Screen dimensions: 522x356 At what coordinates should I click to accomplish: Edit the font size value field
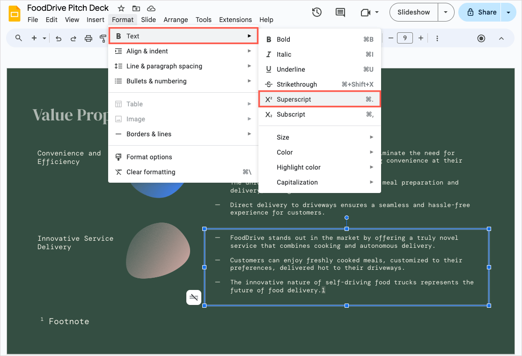(x=405, y=38)
